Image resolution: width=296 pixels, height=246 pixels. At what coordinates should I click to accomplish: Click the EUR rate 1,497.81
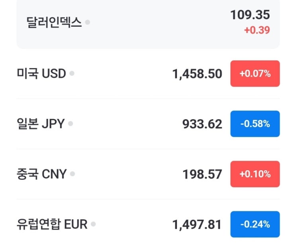(x=197, y=224)
